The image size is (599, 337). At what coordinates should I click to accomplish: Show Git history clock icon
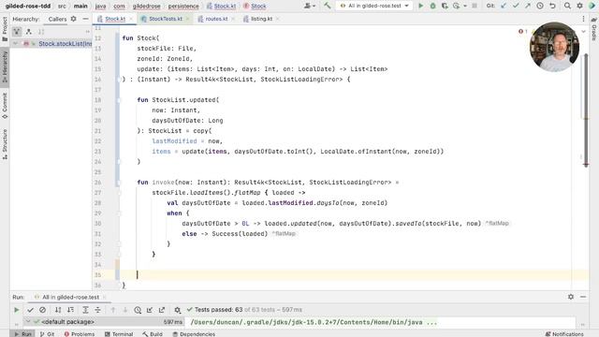(540, 6)
